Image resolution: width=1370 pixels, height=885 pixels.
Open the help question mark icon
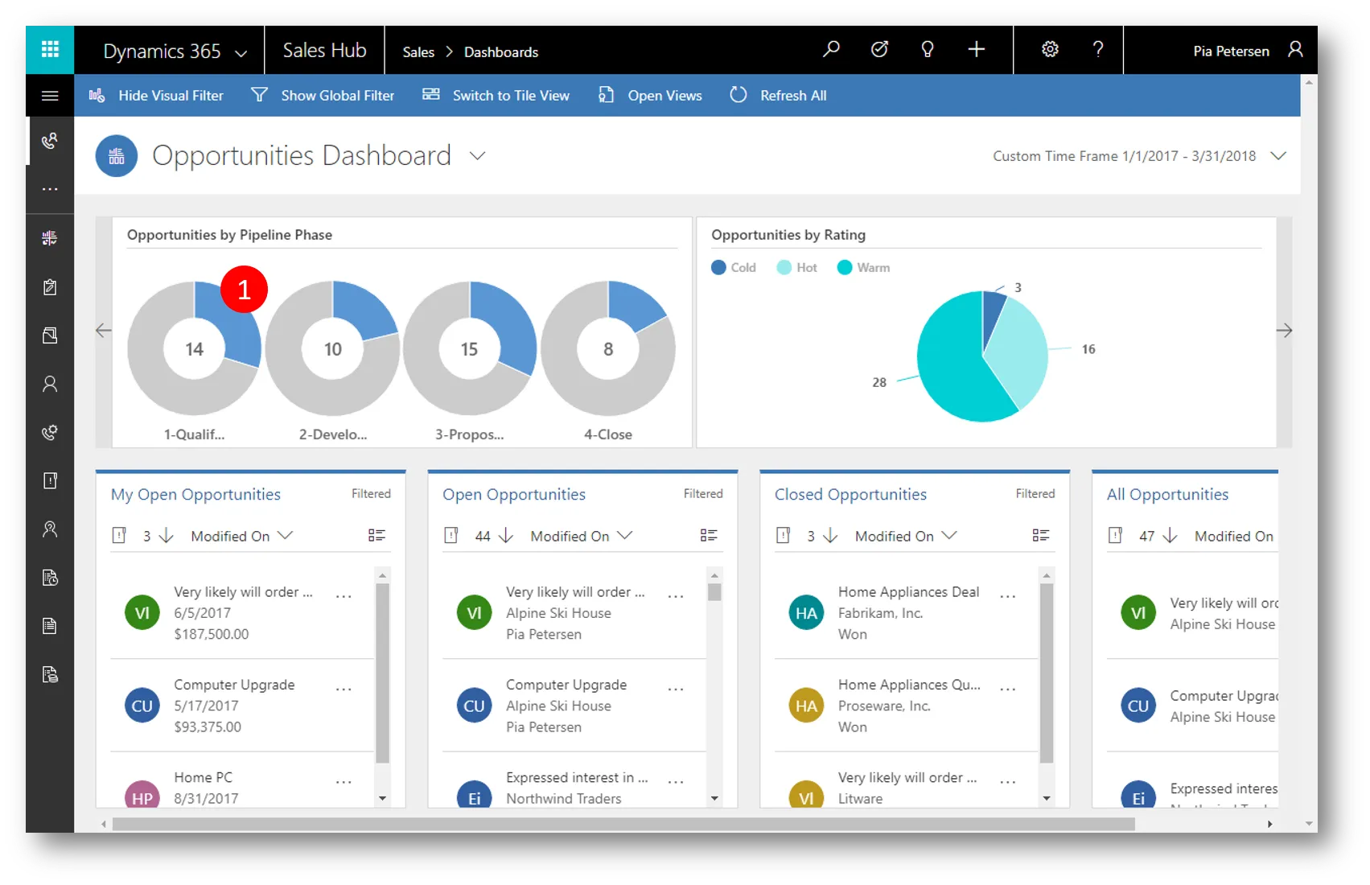pyautogui.click(x=1098, y=50)
